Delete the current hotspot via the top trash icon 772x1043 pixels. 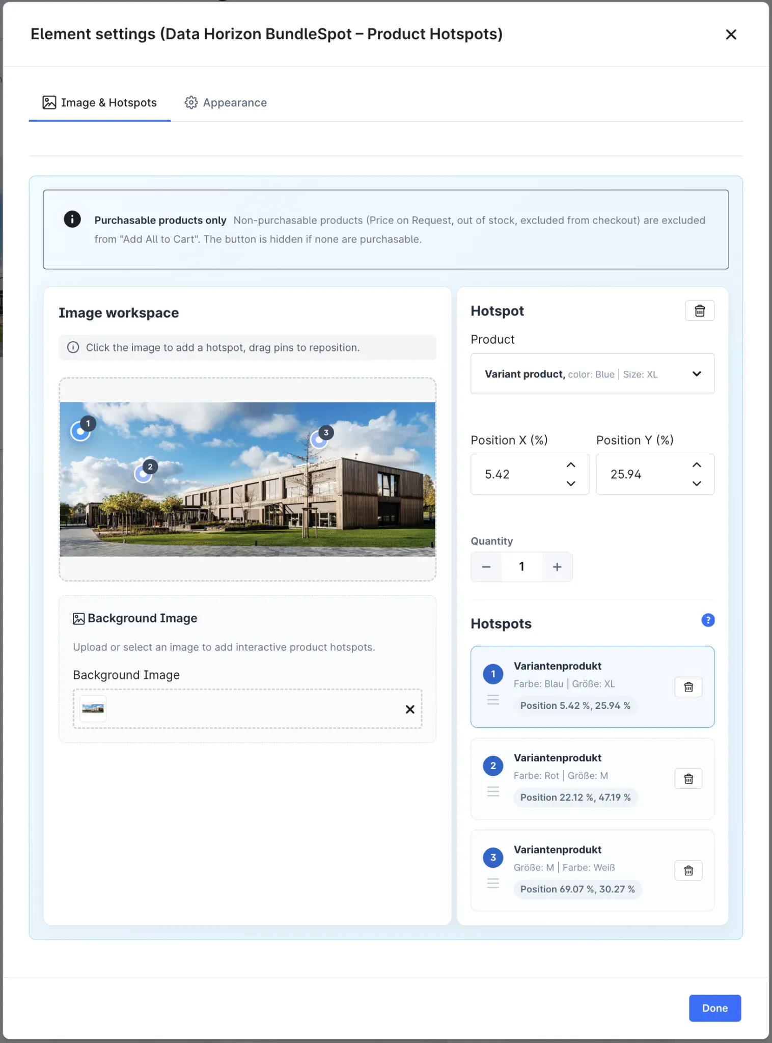[x=700, y=311]
